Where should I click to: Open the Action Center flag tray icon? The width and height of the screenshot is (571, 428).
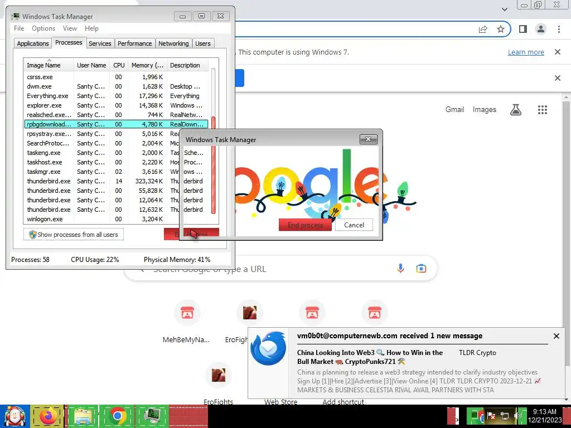click(491, 416)
